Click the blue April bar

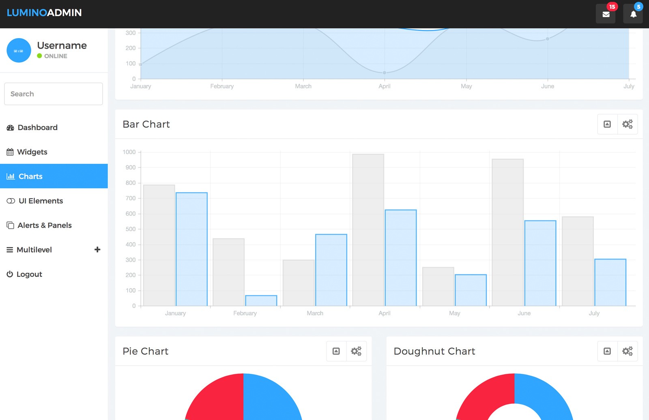[x=401, y=258]
